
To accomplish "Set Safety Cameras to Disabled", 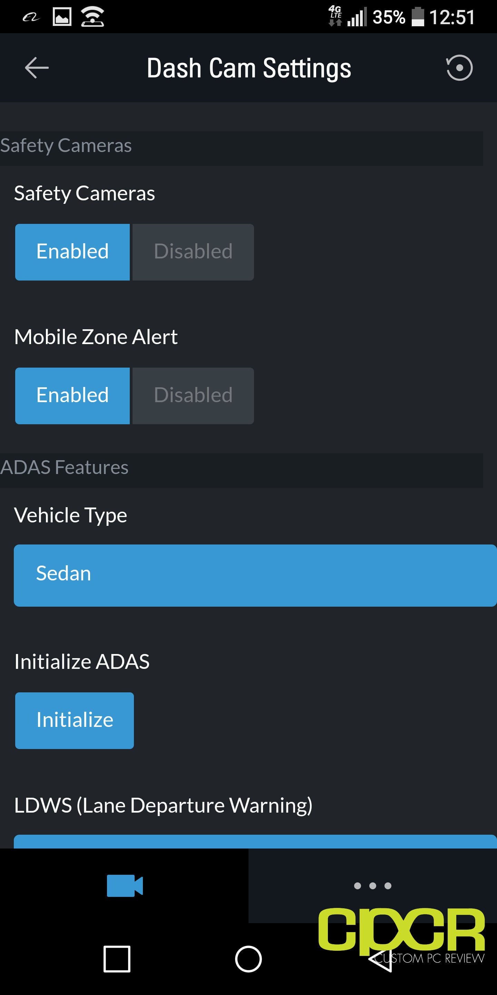I will pos(193,252).
